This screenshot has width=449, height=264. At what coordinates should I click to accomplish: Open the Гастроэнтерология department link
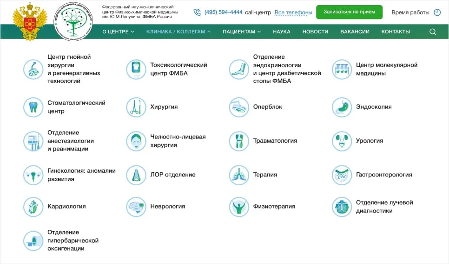coord(384,175)
